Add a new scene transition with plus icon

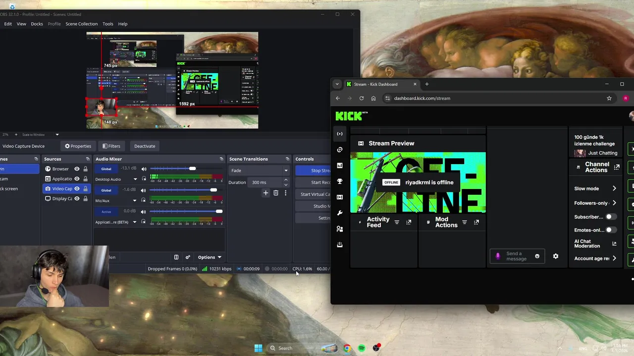(x=265, y=193)
